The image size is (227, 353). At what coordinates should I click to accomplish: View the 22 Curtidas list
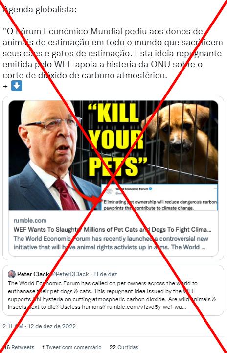click(x=124, y=347)
